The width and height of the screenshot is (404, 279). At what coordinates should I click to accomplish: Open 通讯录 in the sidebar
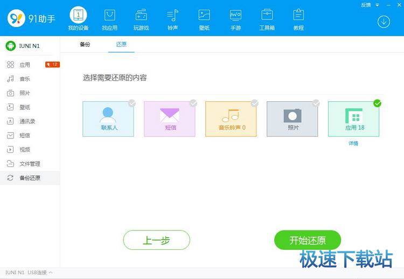click(x=30, y=121)
